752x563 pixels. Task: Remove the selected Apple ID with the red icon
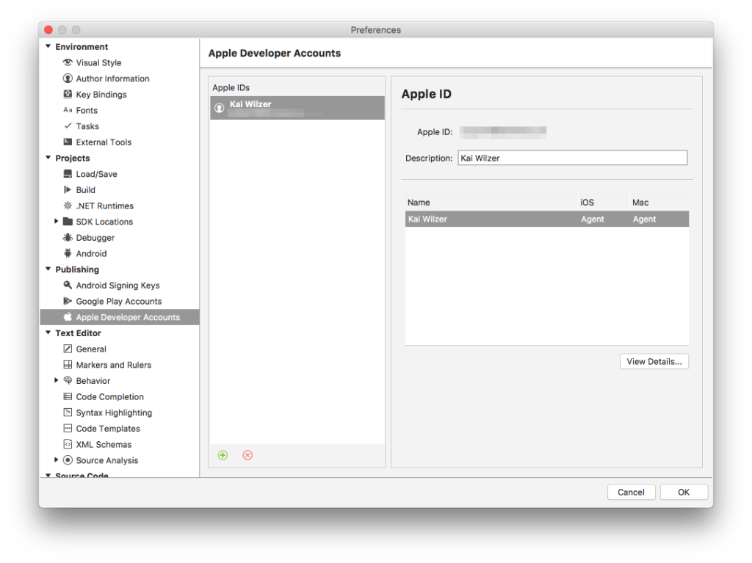point(247,455)
